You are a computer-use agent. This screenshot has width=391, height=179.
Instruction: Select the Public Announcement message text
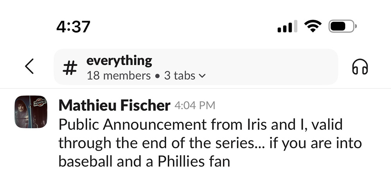[x=200, y=125]
